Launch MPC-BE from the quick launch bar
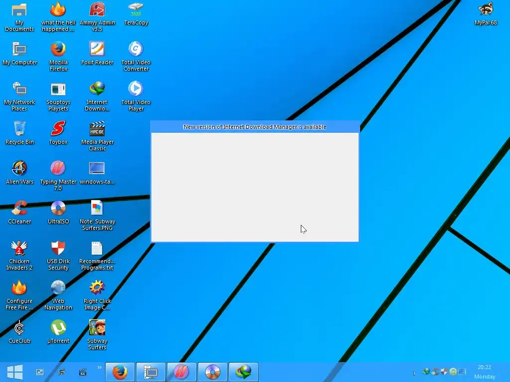Viewport: 510px width, 382px height. click(83, 372)
